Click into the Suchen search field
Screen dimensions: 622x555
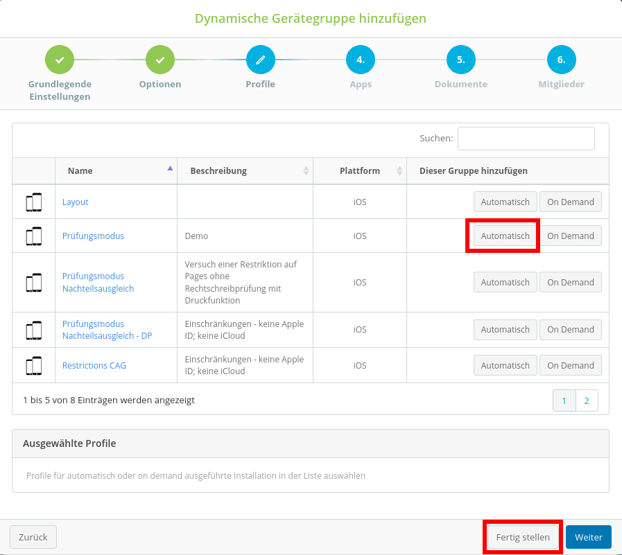(x=526, y=139)
